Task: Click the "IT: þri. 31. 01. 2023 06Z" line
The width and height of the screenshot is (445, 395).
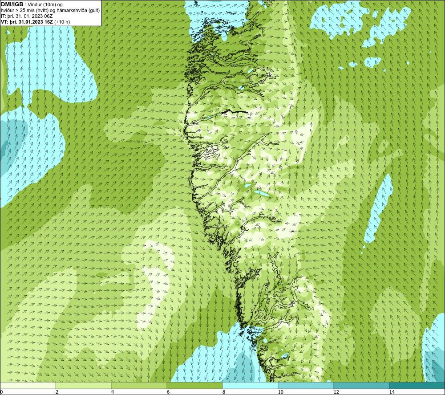Action: (x=27, y=16)
